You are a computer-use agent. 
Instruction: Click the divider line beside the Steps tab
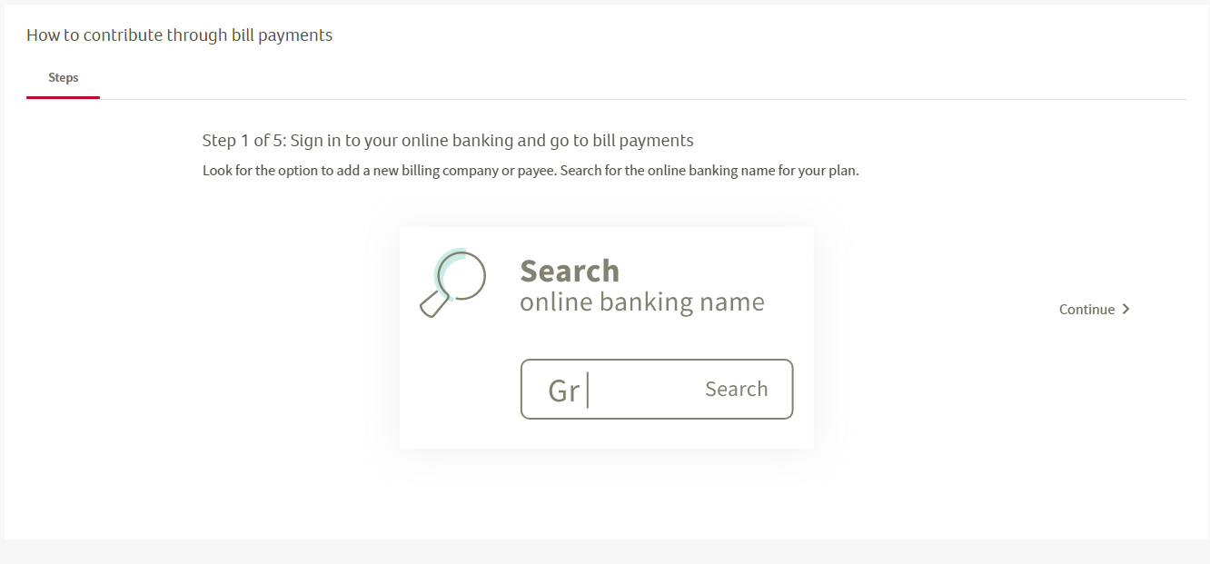643,98
